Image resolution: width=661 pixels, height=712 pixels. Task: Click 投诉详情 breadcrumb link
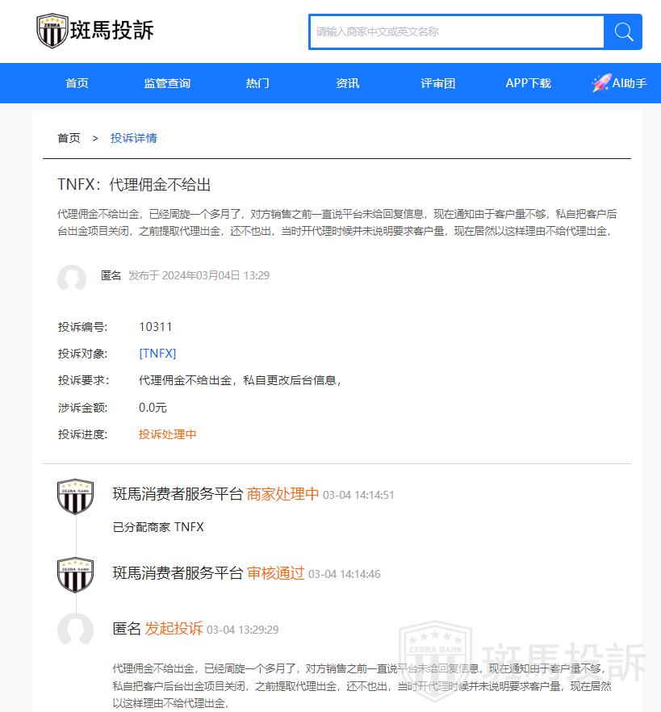coord(134,138)
